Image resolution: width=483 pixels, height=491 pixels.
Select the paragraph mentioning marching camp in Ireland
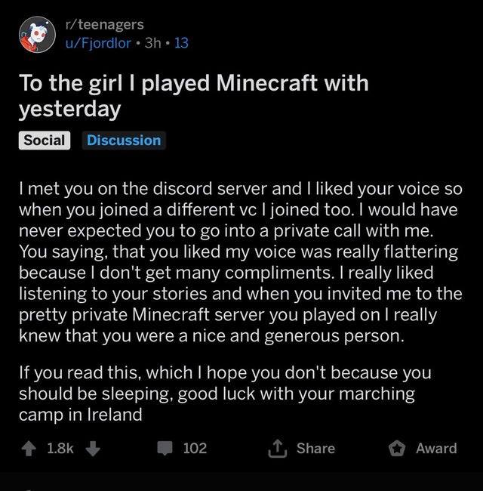[225, 394]
